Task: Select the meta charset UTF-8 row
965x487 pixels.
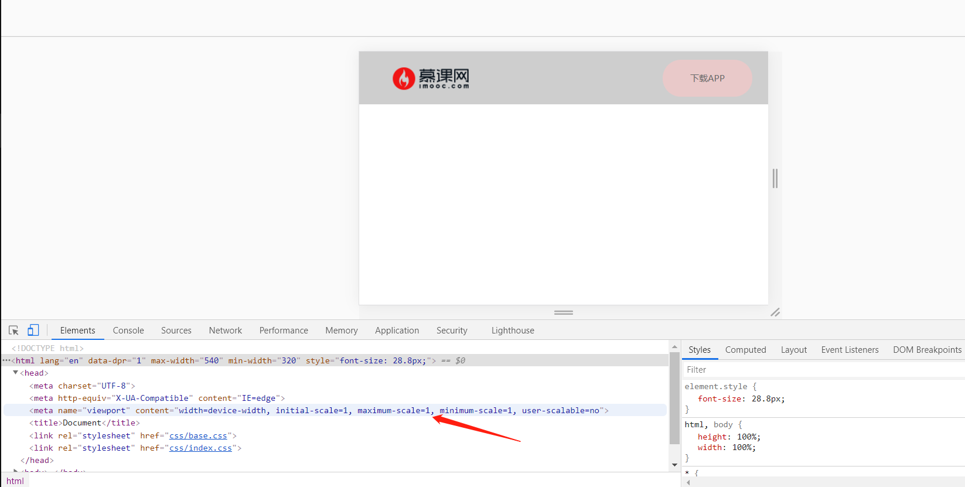Action: pos(335,386)
